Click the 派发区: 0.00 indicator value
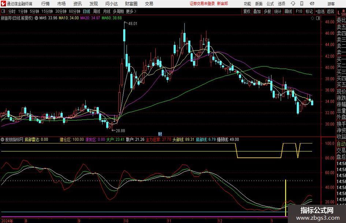This screenshot has height=223, width=346. 95,140
